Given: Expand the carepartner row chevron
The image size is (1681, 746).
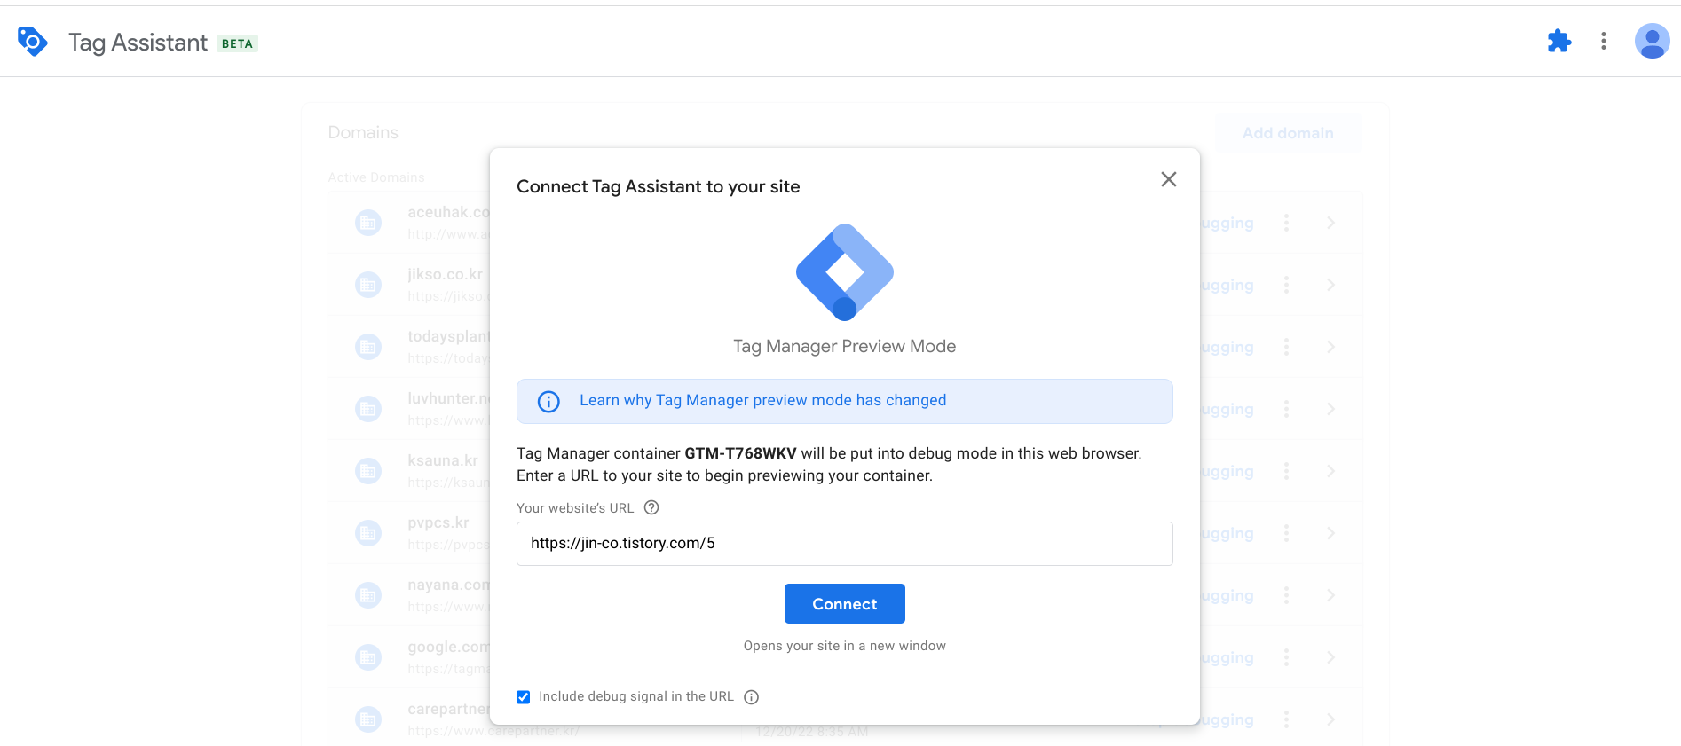Looking at the screenshot, I should pyautogui.click(x=1331, y=719).
